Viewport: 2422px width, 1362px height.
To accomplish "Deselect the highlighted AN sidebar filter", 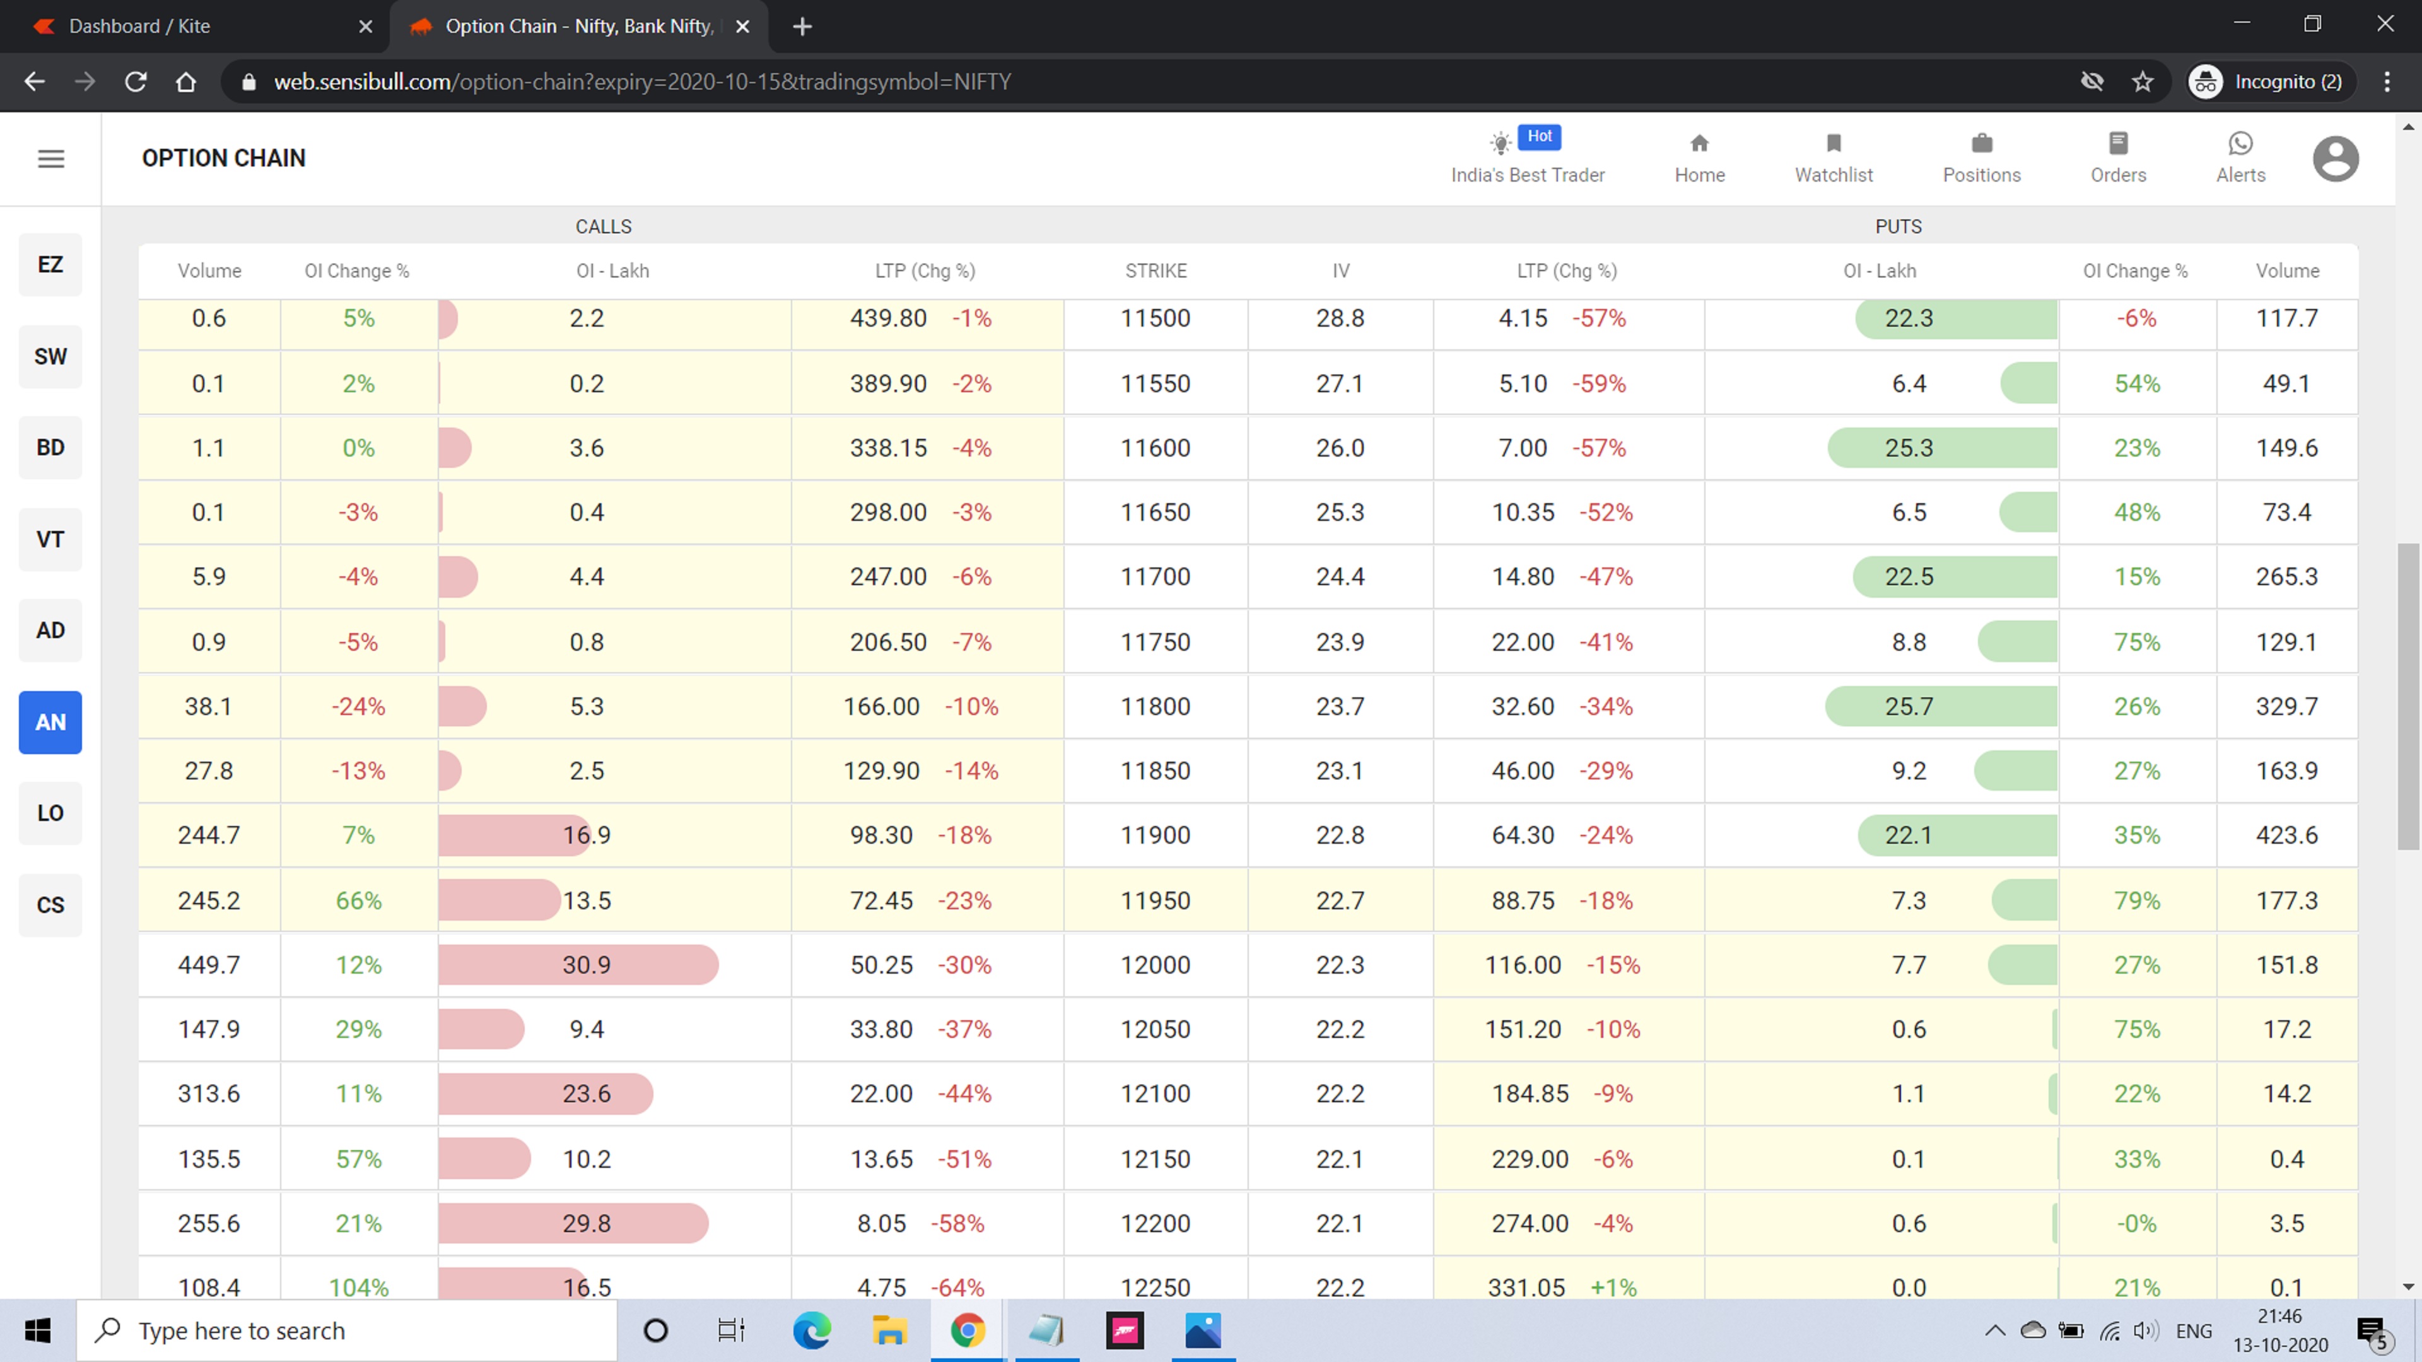I will coord(50,722).
